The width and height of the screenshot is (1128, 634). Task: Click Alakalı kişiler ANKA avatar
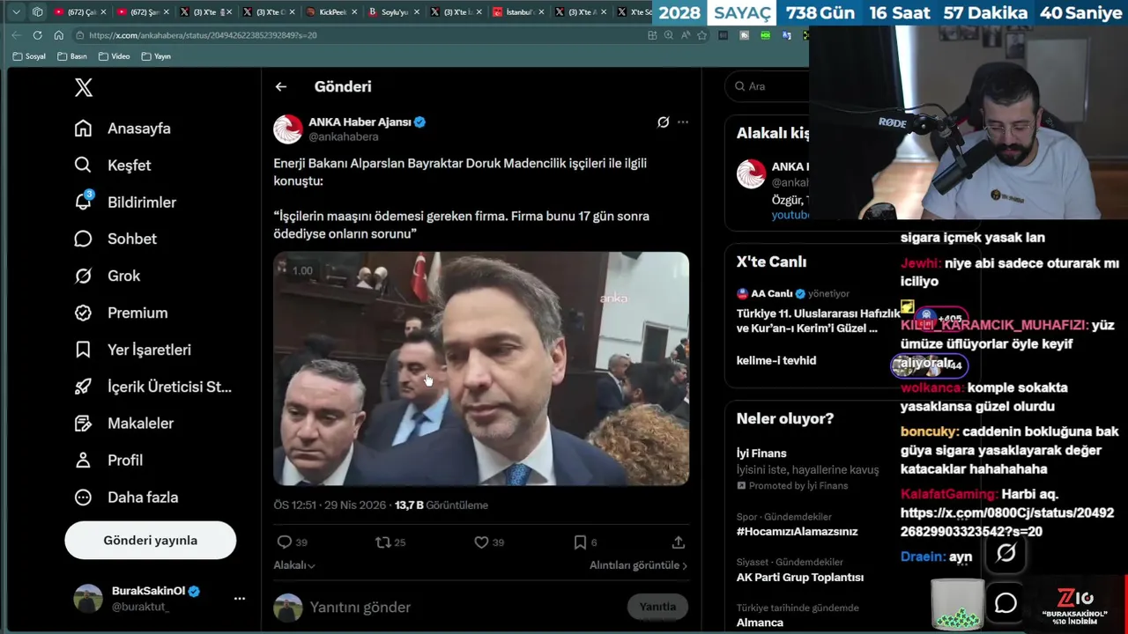click(751, 173)
